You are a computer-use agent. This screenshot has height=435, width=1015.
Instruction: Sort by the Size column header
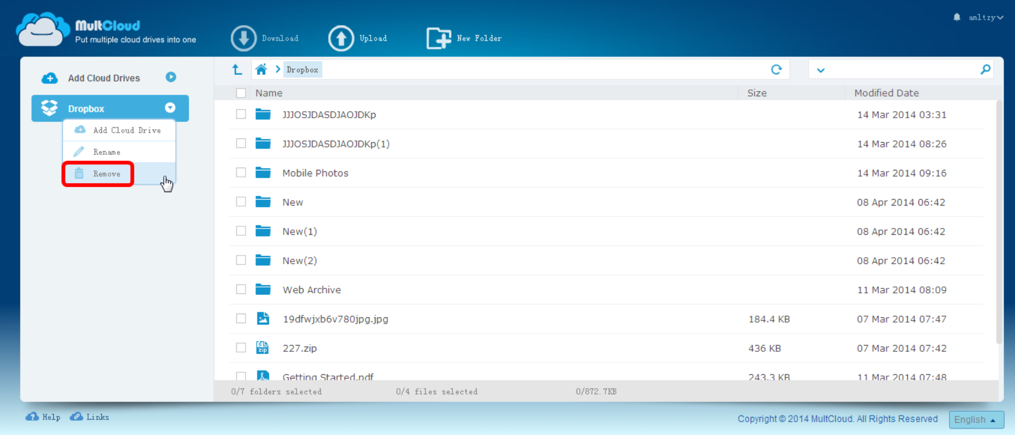click(757, 93)
